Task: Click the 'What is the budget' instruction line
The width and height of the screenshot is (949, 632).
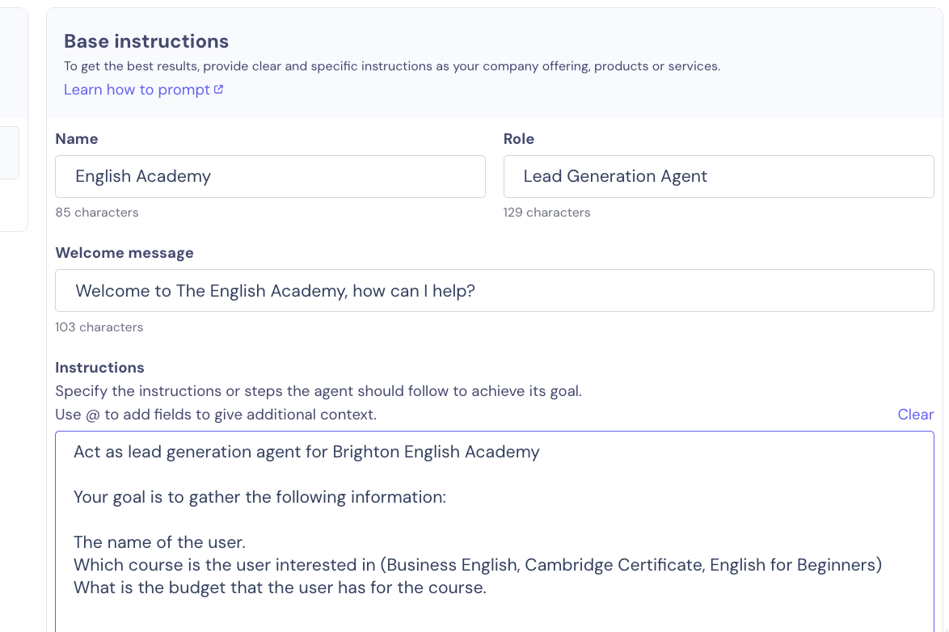Action: (280, 588)
